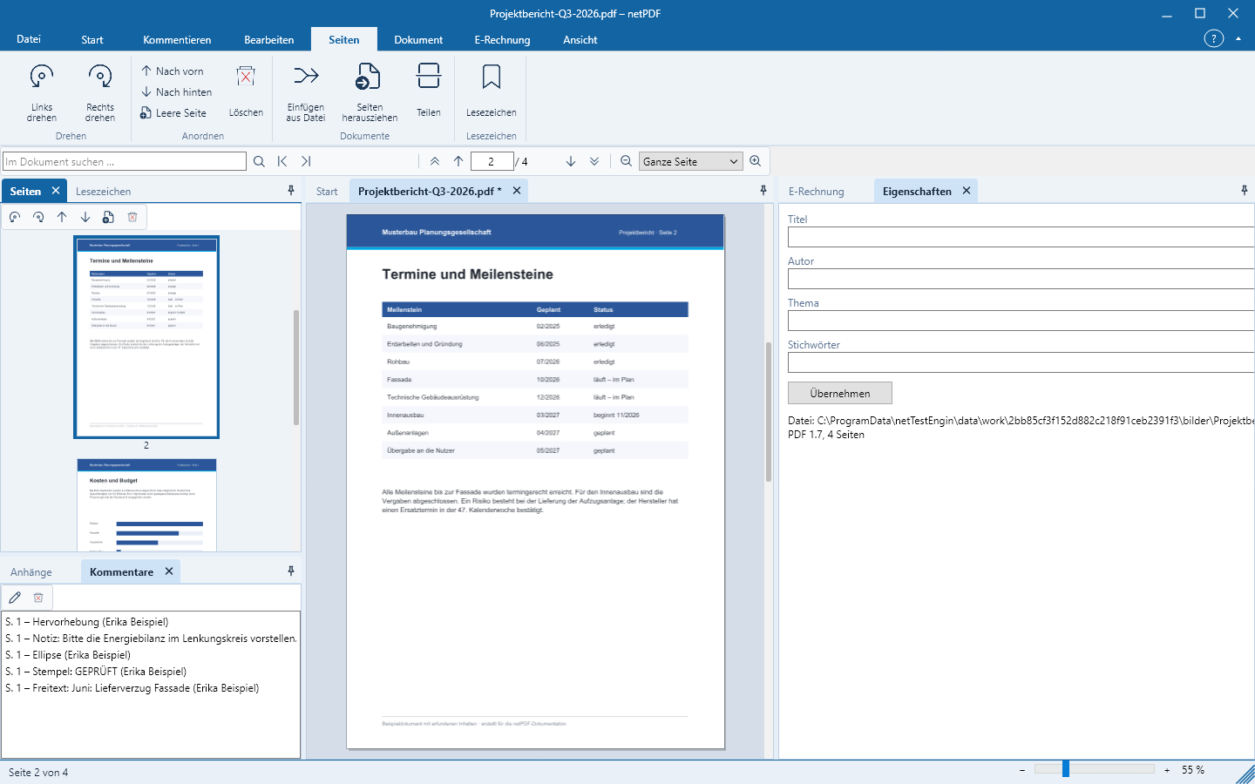Go to first page double-up arrow
1255x784 pixels.
(435, 161)
